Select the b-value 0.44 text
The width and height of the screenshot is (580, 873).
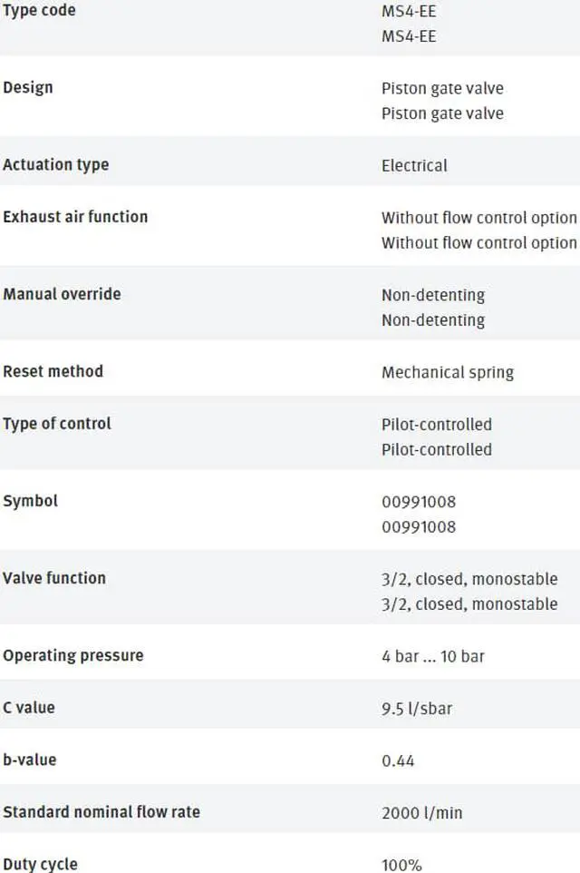click(x=398, y=761)
